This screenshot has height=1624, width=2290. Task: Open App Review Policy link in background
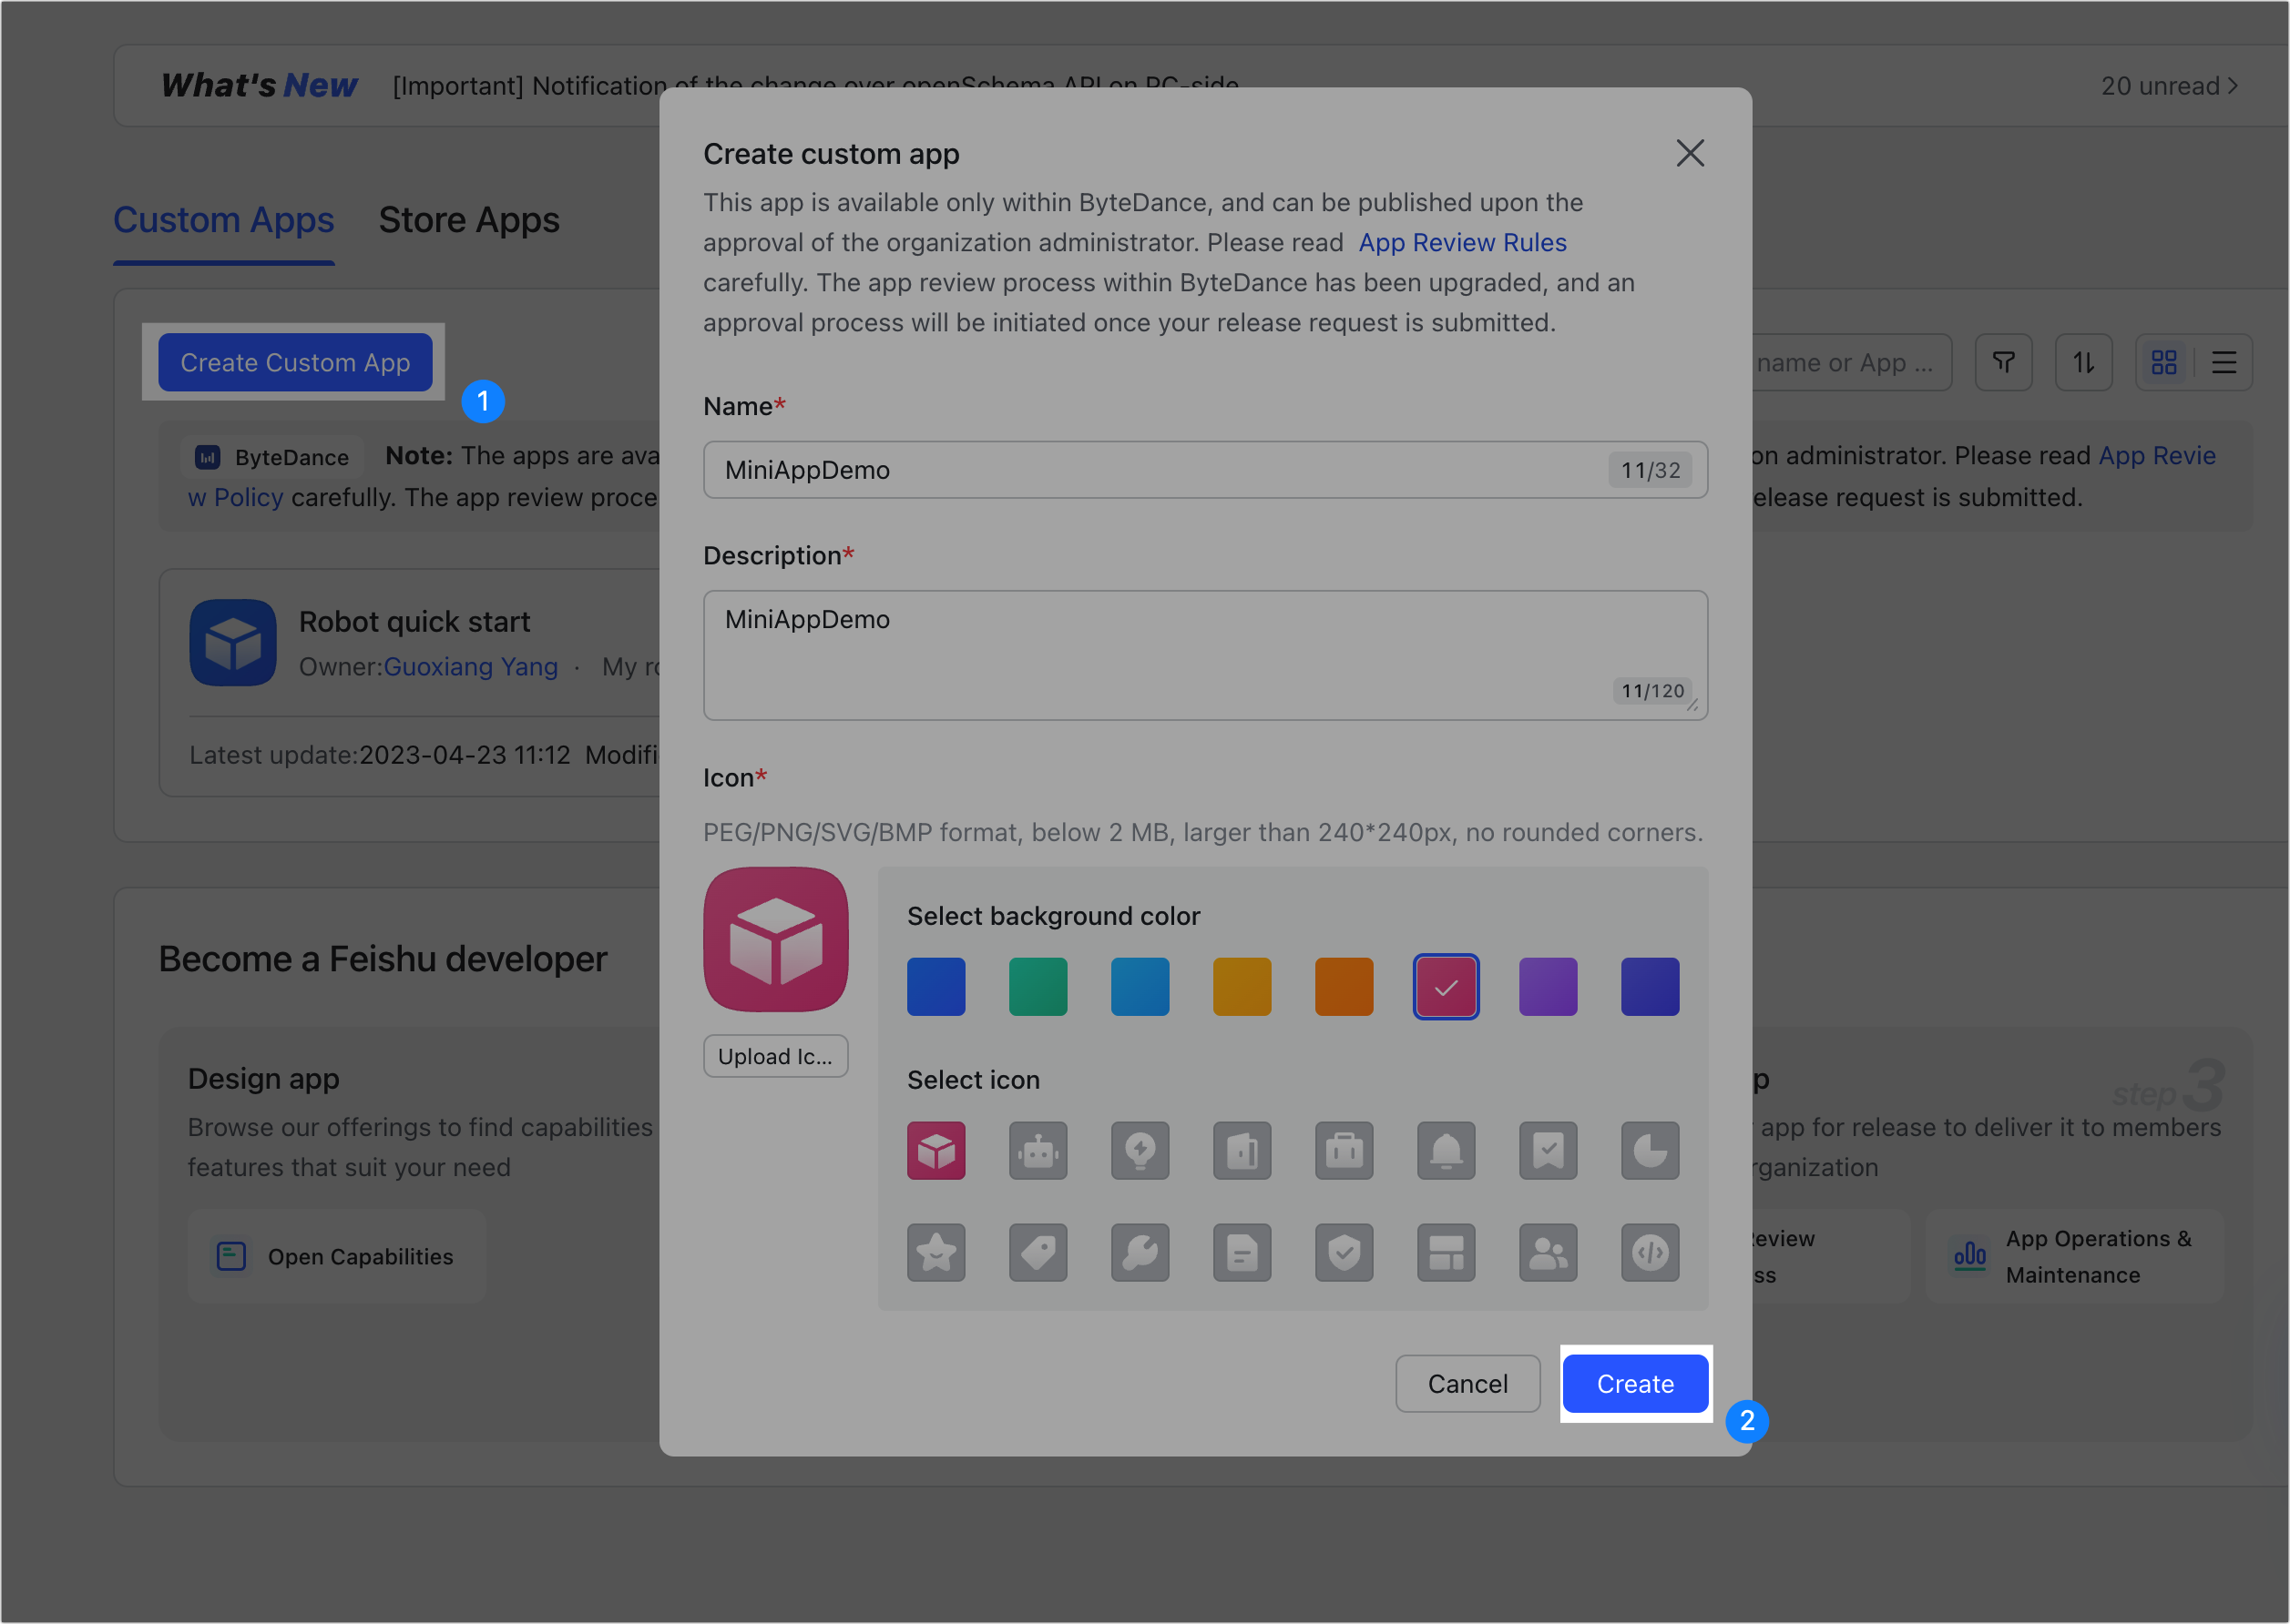click(x=2156, y=455)
